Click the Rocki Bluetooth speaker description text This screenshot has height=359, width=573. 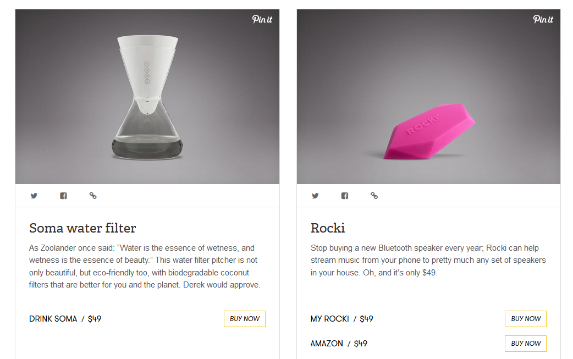coord(428,260)
